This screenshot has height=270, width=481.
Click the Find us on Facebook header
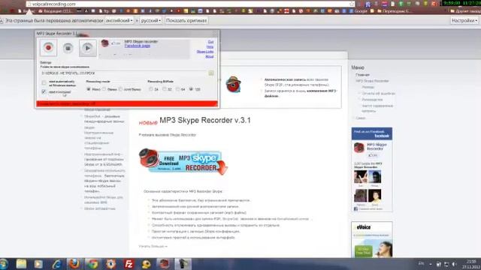(x=372, y=133)
